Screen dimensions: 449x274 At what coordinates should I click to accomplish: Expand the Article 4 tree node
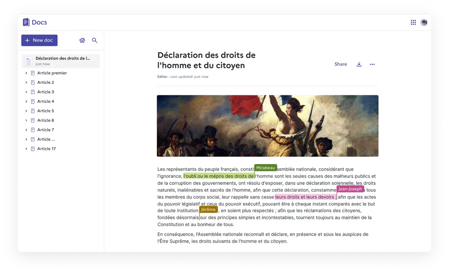[26, 101]
